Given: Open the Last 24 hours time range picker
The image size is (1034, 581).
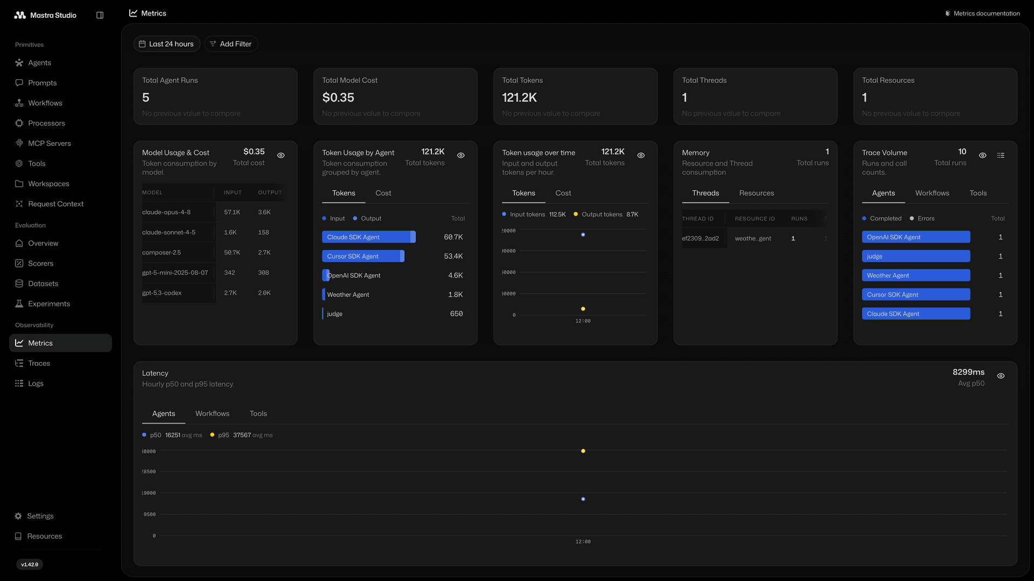Looking at the screenshot, I should click(x=167, y=44).
